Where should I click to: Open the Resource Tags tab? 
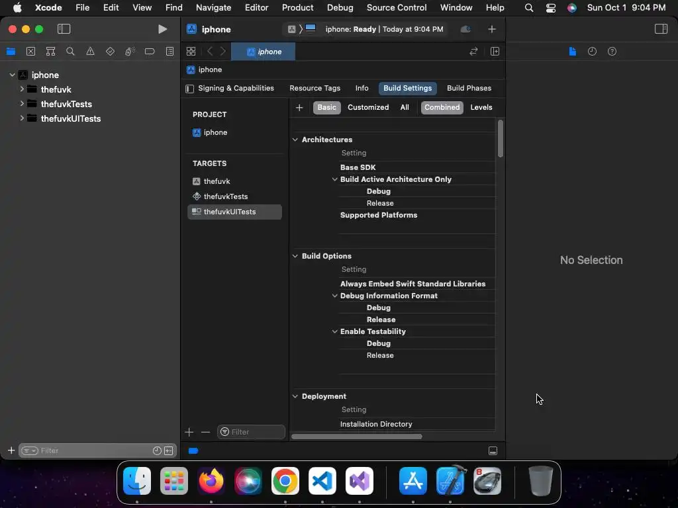click(315, 88)
